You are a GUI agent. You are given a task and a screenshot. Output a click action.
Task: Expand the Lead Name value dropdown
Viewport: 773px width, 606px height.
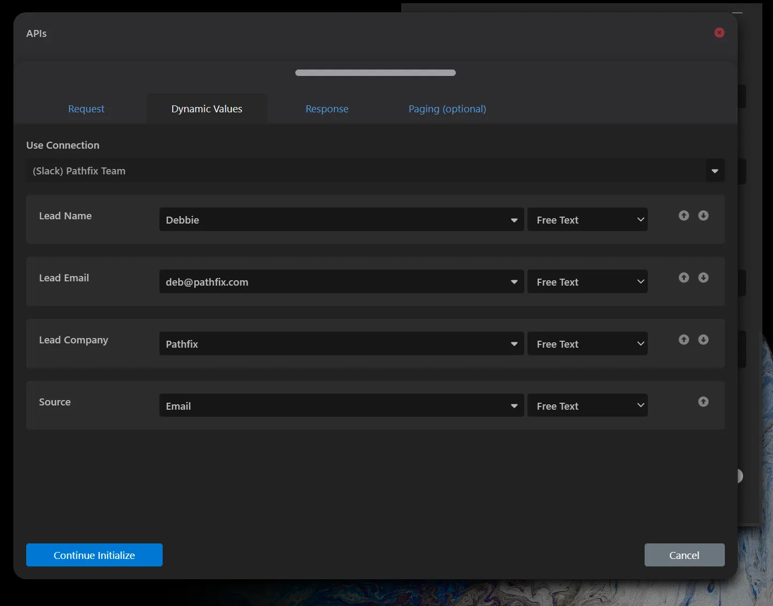point(514,220)
